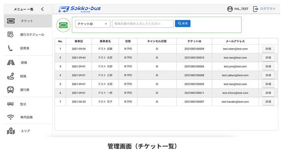
Task: Click email test.hanako@test.com
Action: point(235,102)
